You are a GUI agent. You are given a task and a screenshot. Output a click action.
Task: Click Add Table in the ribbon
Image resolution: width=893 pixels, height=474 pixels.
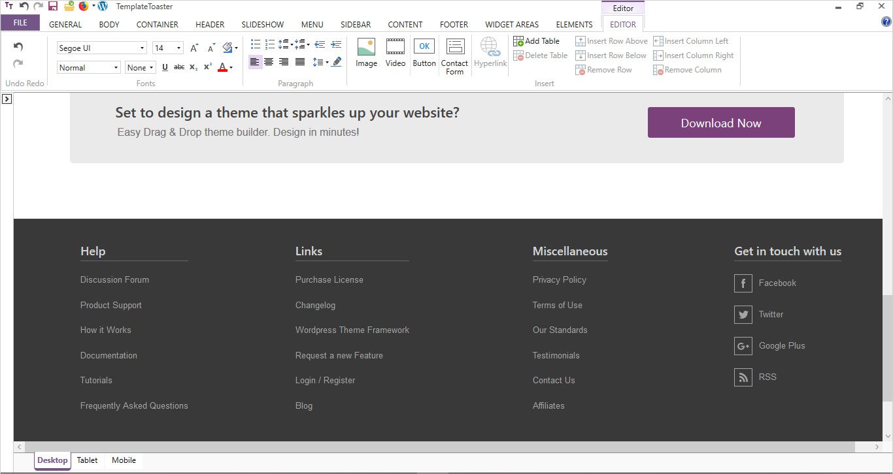point(536,41)
